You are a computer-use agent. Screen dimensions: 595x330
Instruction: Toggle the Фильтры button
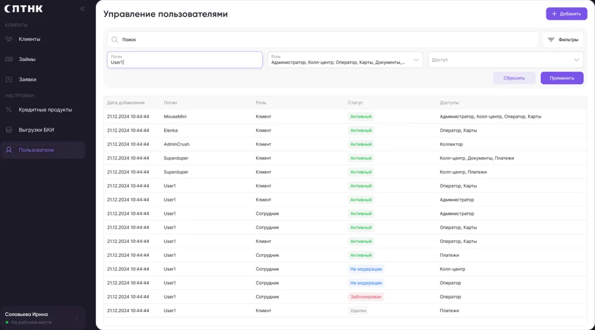coord(562,39)
